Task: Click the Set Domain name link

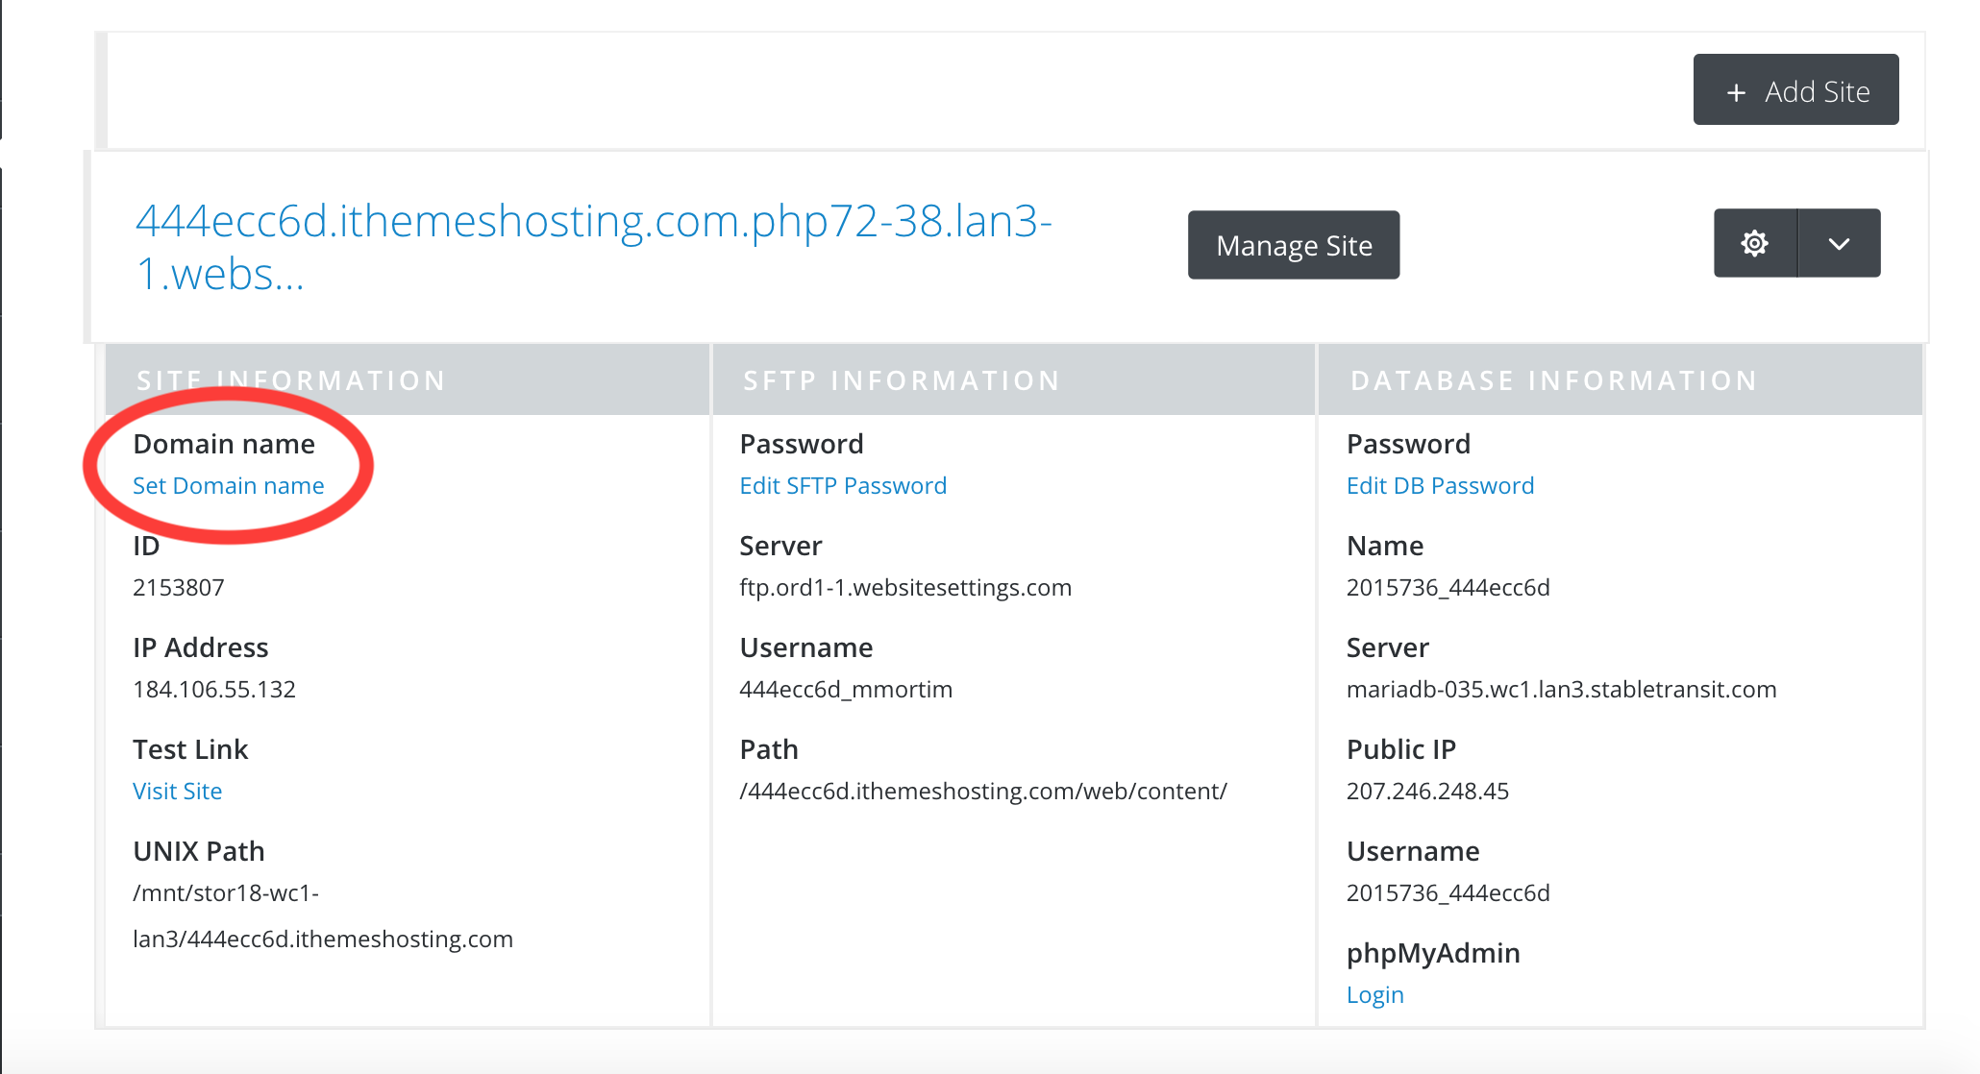Action: [x=229, y=486]
